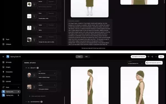Open the shadow type dropdown
Screen dimensions: 166x104
click(47, 85)
